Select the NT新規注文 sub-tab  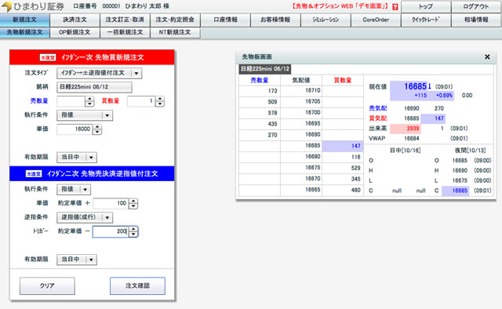[175, 32]
